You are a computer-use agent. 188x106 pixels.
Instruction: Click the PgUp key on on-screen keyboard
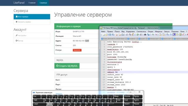coord(138,96)
